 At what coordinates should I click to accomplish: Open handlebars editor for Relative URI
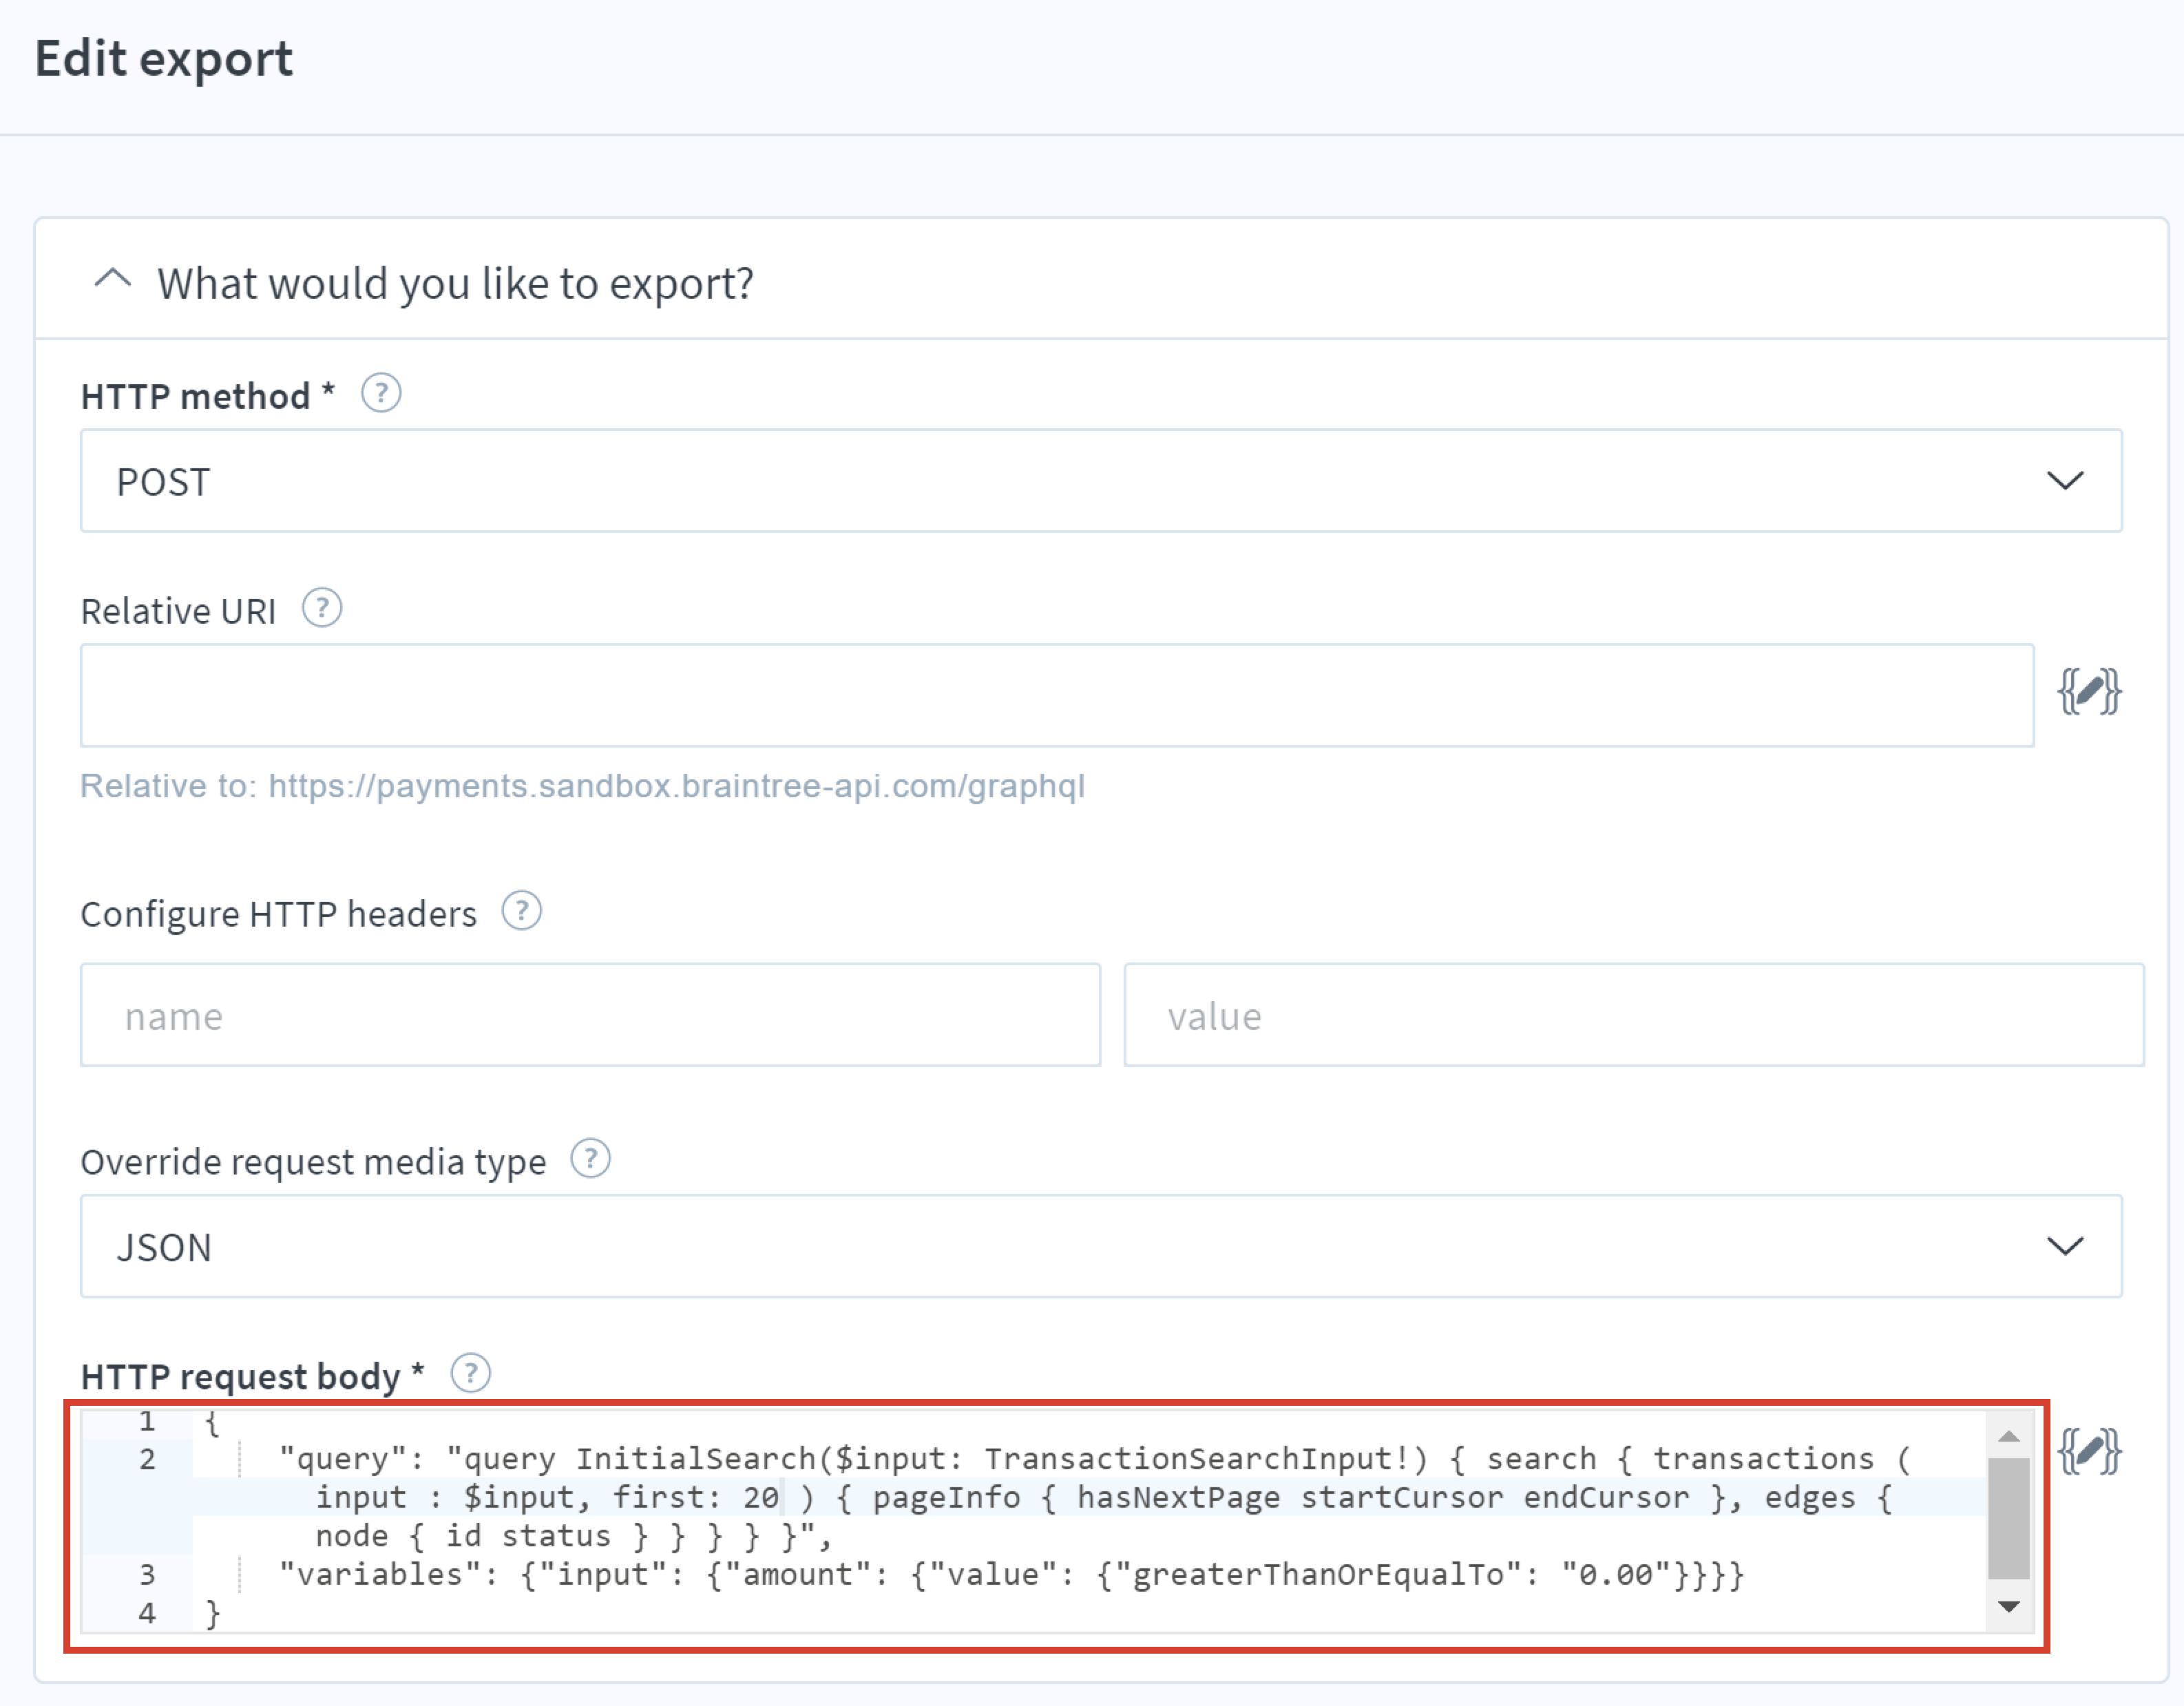point(2089,692)
